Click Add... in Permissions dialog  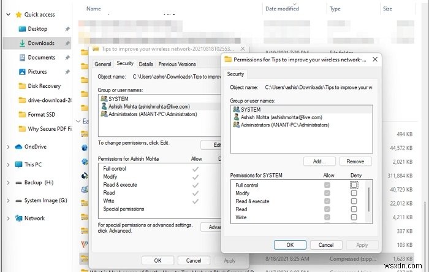point(319,161)
